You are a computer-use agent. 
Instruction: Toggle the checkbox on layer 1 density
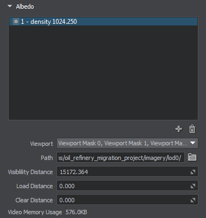coord(16,22)
